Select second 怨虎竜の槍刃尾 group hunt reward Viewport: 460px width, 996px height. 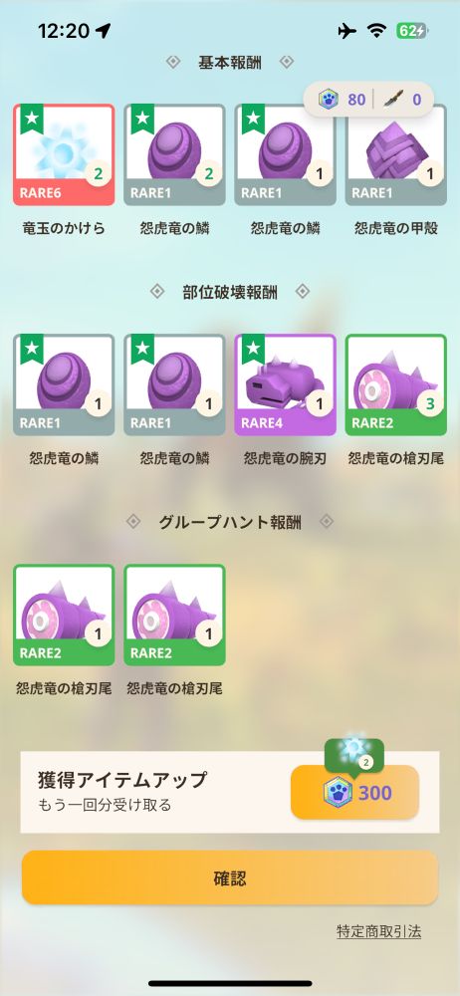click(174, 615)
